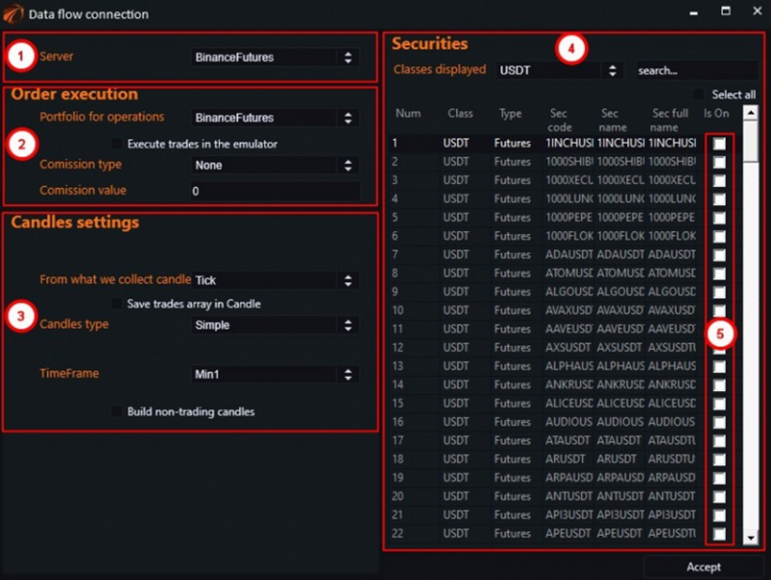Viewport: 771px width, 580px height.
Task: Enable Save trades array in Candle
Action: (117, 303)
